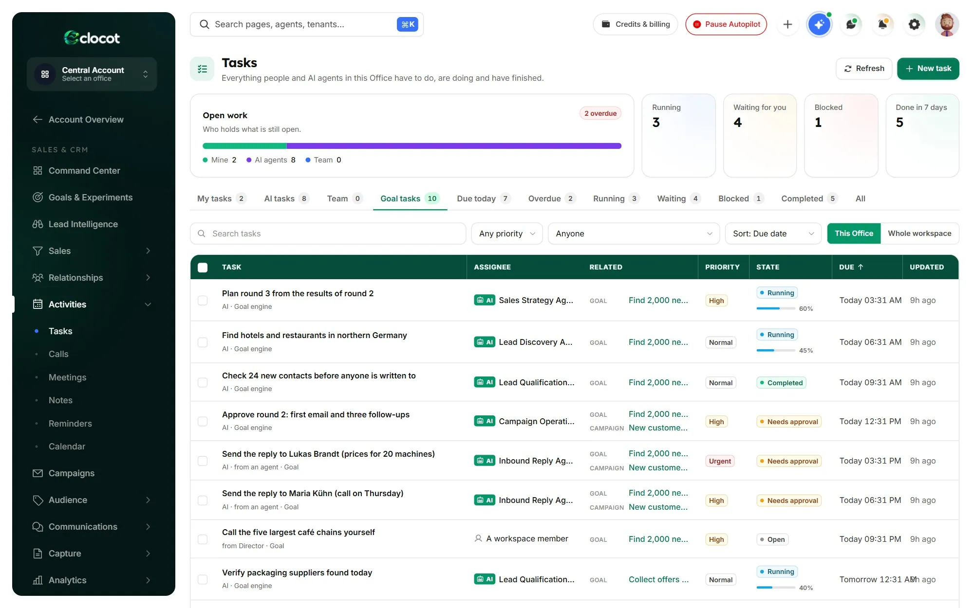Check the Lukas Brandt reply task checkbox
Viewport: 974px width, 608px height.
click(203, 461)
